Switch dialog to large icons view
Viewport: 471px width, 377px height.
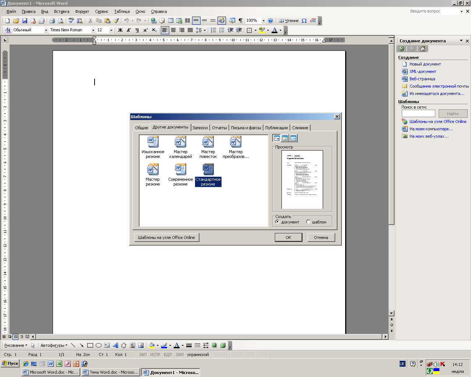point(277,138)
